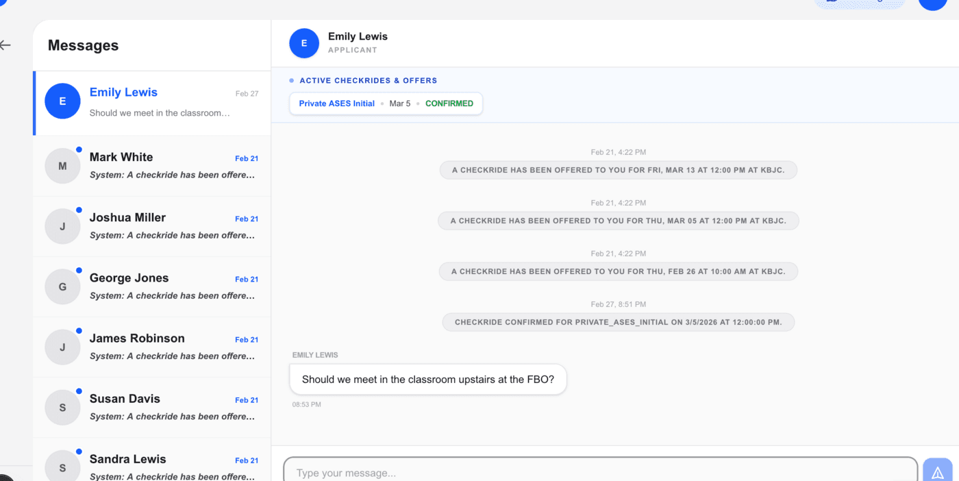Click Emily Lewis's avatar in the chat header
959x481 pixels.
click(x=303, y=42)
